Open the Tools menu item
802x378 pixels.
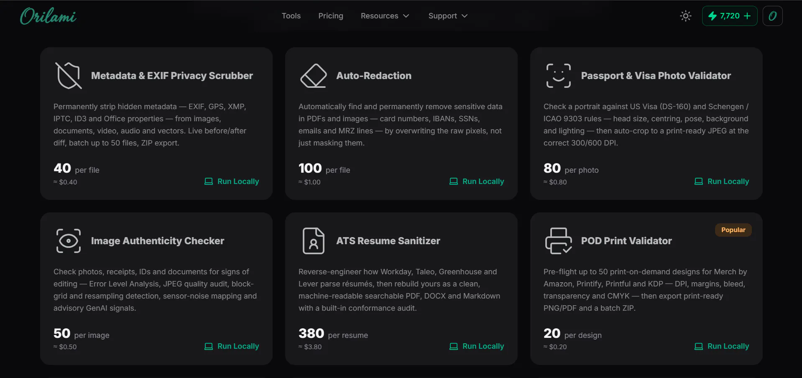coord(291,16)
